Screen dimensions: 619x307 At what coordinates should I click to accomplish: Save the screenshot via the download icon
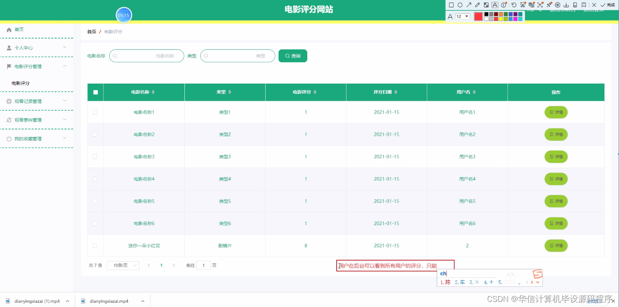[x=567, y=5]
